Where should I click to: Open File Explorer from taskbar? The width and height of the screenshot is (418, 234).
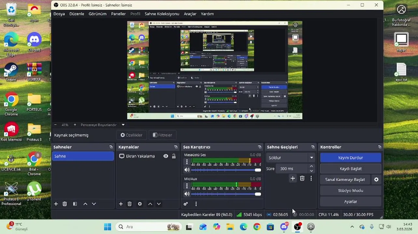230,227
